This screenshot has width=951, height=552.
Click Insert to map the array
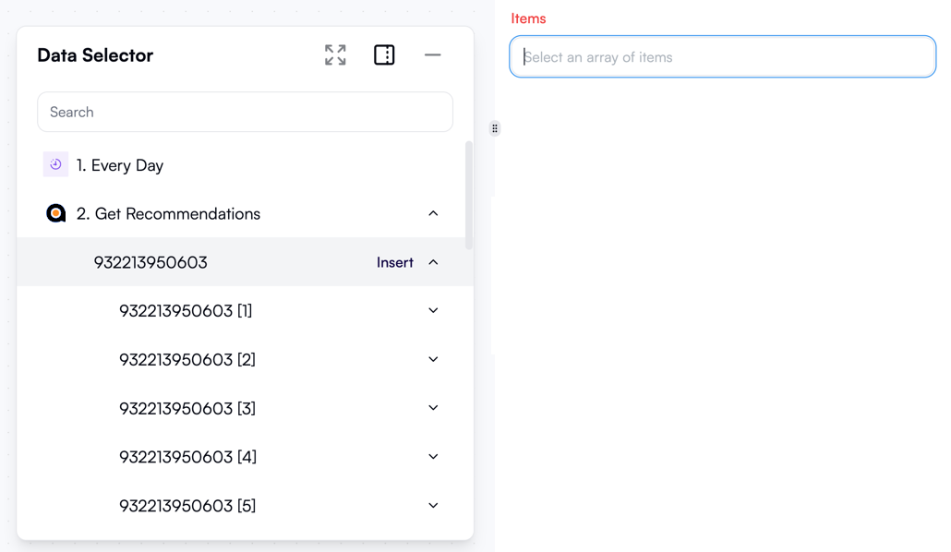pos(392,262)
